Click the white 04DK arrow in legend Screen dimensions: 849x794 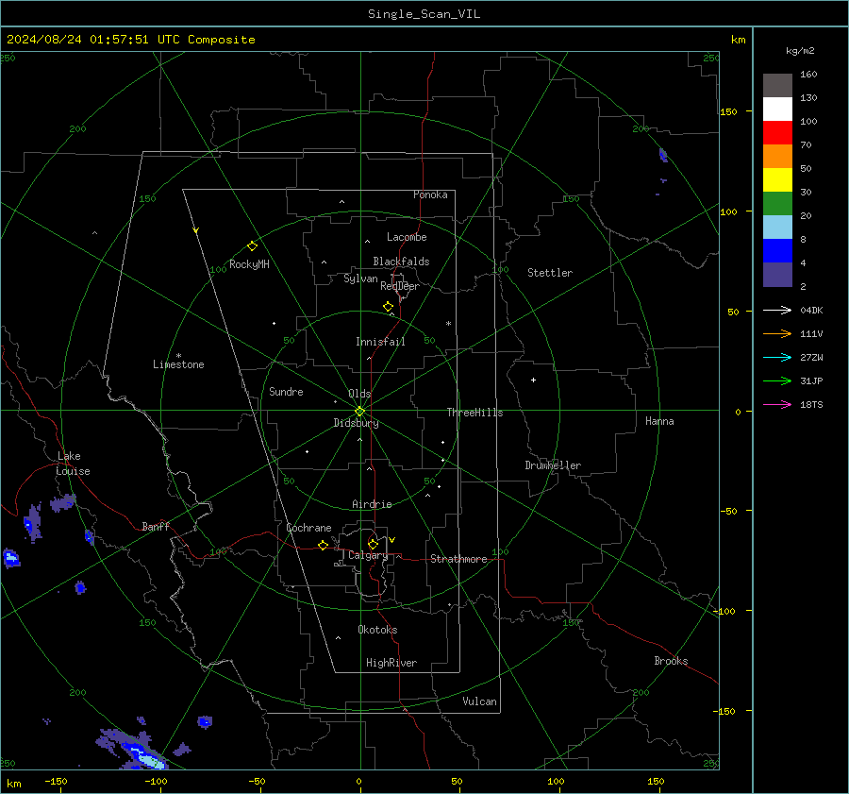[x=777, y=310]
